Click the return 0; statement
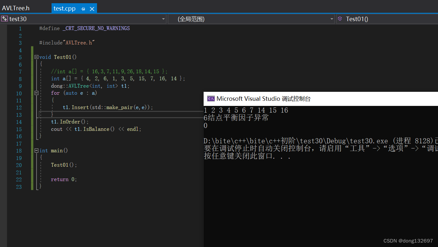The height and width of the screenshot is (247, 438). (64, 179)
